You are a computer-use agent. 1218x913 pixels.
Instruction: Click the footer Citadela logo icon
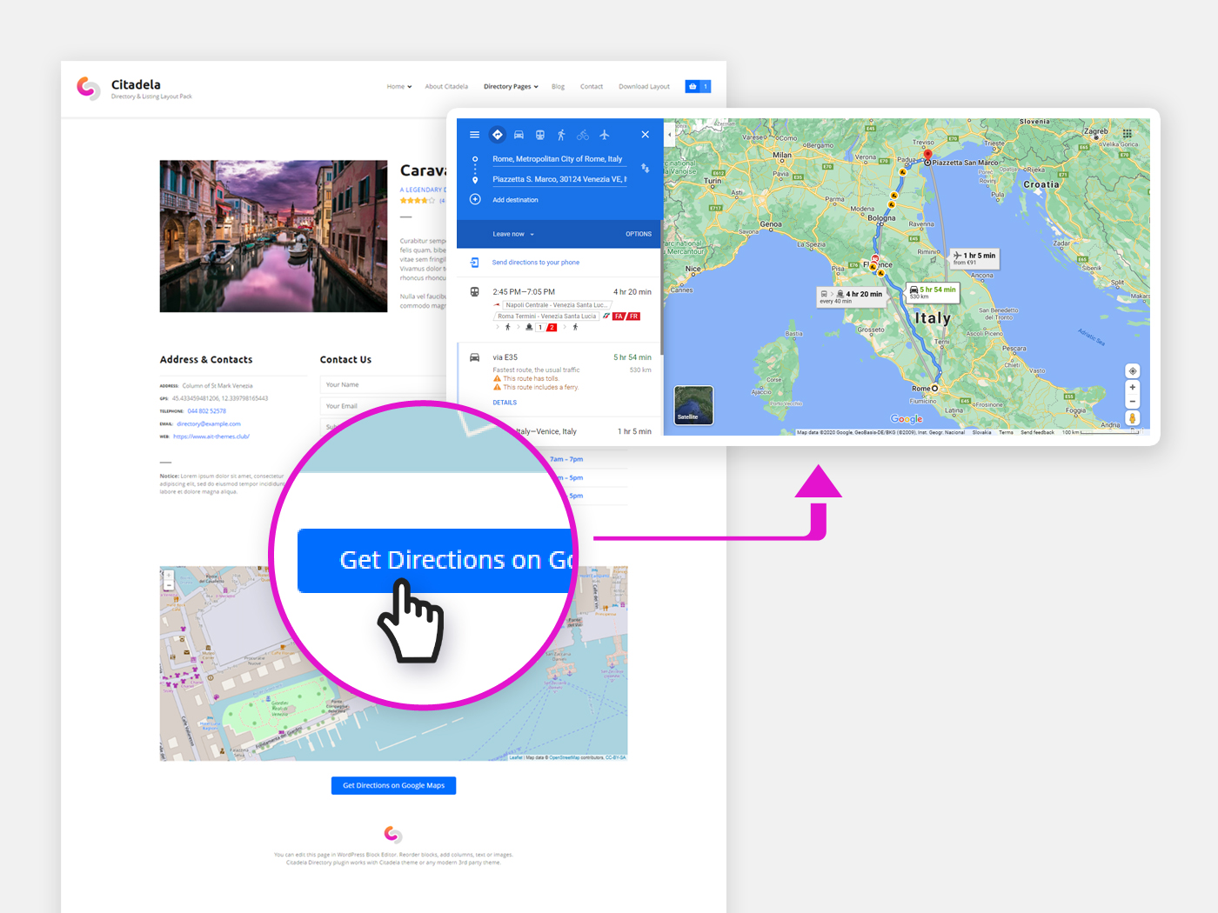click(393, 835)
